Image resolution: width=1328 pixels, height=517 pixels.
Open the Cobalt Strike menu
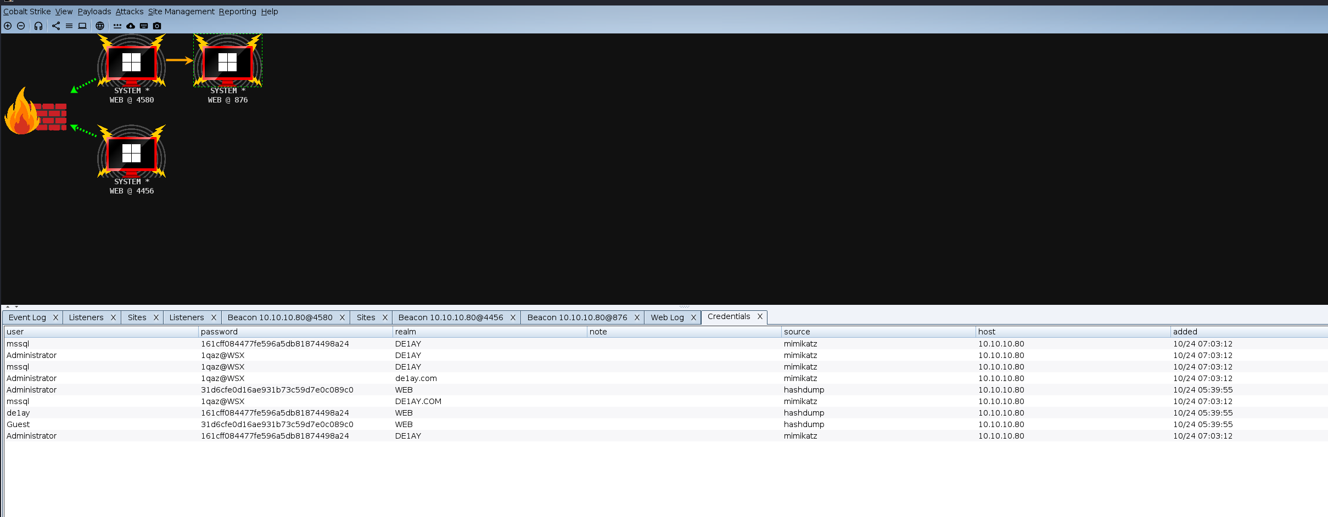click(27, 12)
